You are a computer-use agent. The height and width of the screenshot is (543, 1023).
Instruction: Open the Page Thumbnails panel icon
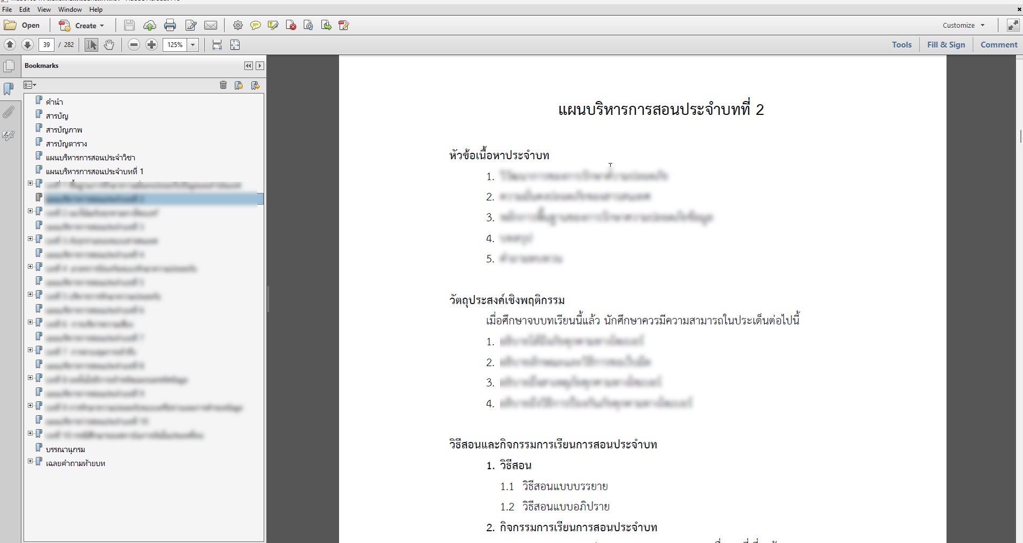point(9,66)
